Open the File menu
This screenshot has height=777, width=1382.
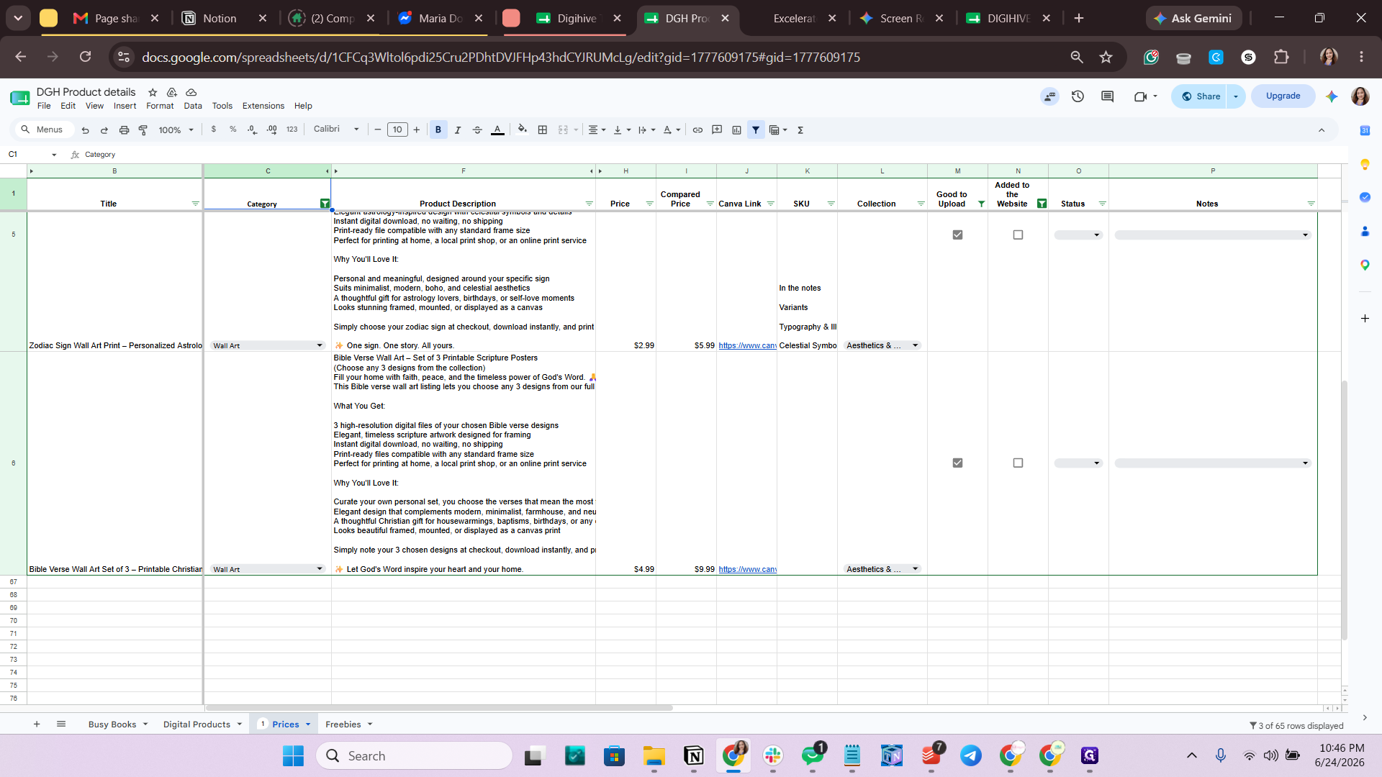44,106
